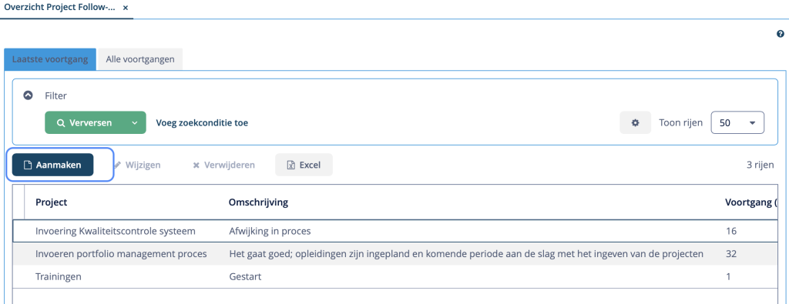Export table via Excel button
This screenshot has height=304, width=789.
pos(304,165)
